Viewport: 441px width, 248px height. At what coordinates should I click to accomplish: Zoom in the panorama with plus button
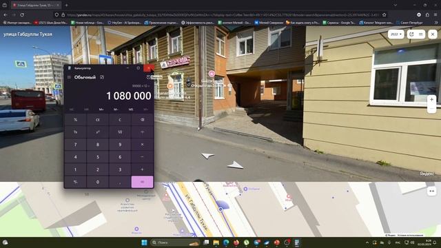coord(432,99)
